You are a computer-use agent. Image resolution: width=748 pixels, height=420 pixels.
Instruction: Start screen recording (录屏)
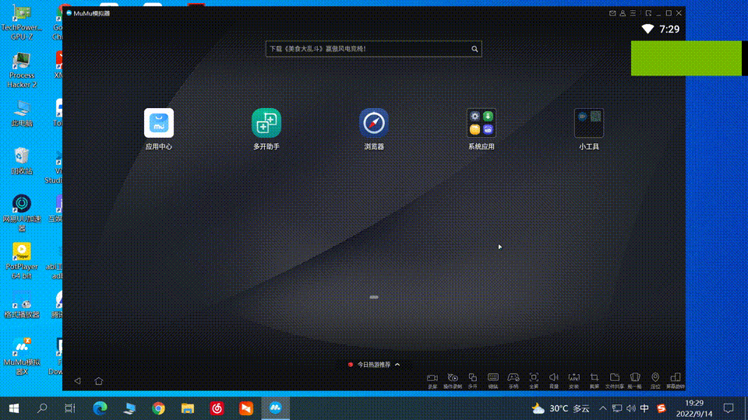click(432, 381)
